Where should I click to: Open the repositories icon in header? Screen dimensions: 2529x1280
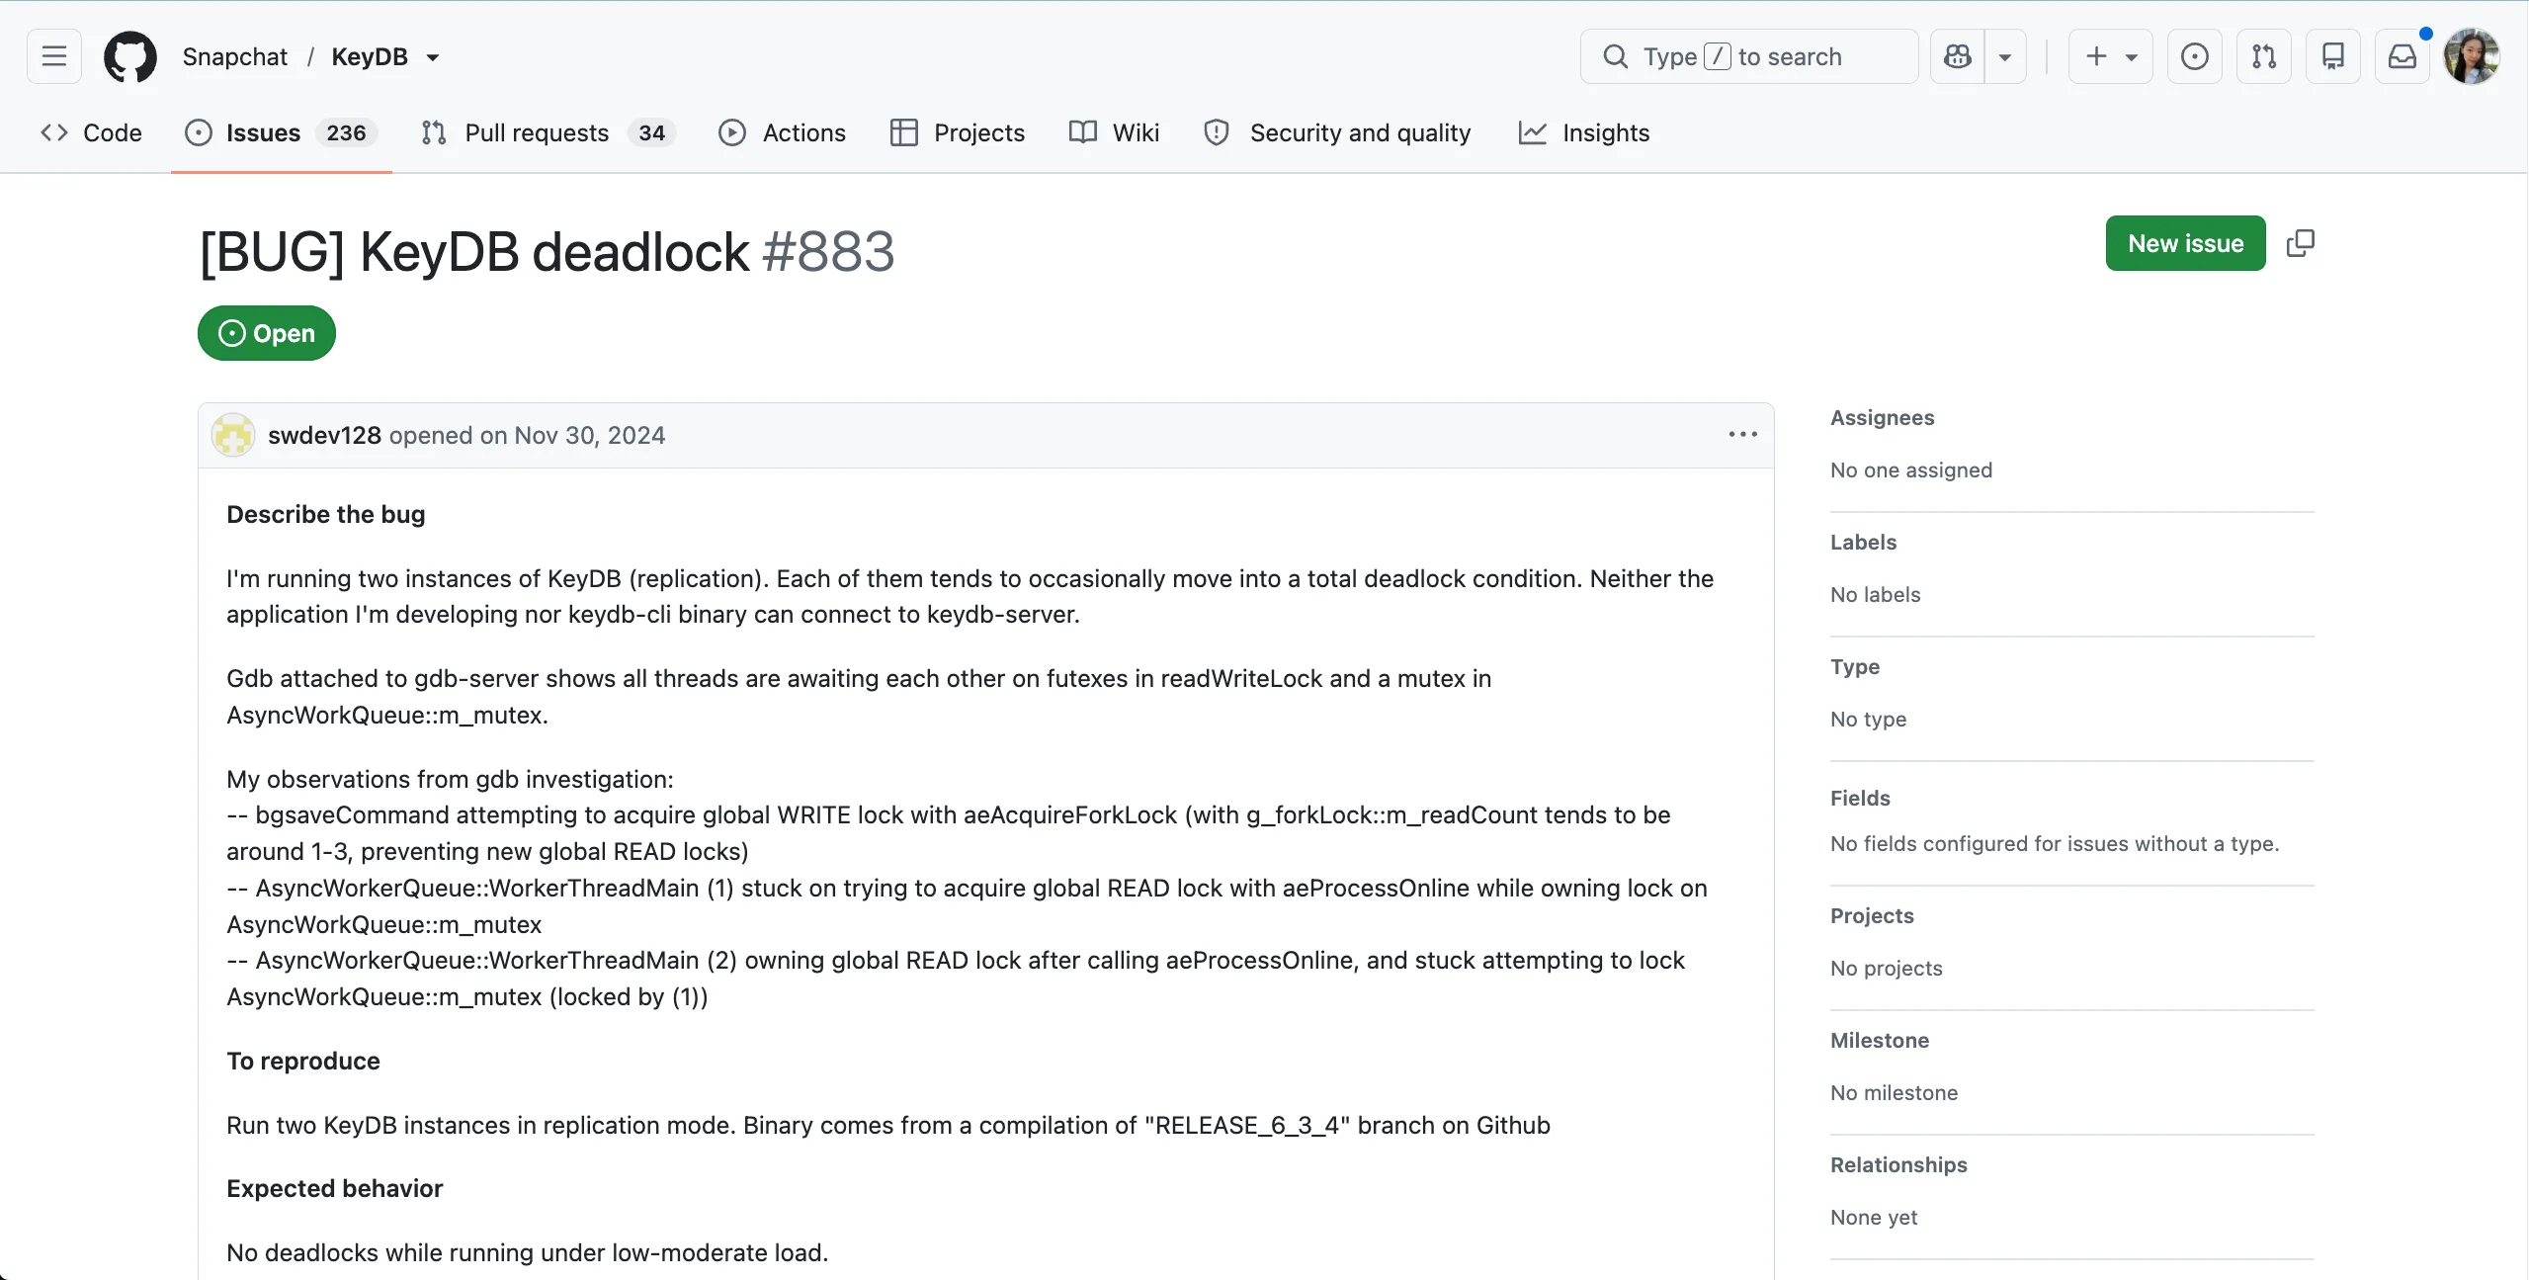(2332, 56)
